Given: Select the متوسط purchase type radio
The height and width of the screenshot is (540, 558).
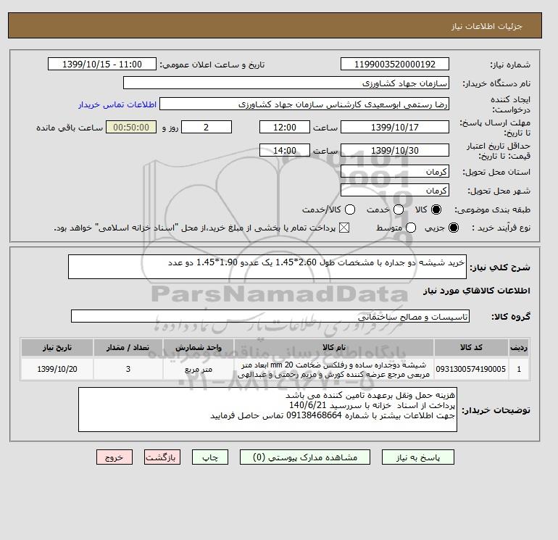Looking at the screenshot, I should [x=411, y=228].
